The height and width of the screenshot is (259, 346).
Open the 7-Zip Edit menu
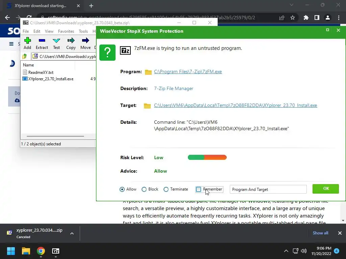(36, 31)
